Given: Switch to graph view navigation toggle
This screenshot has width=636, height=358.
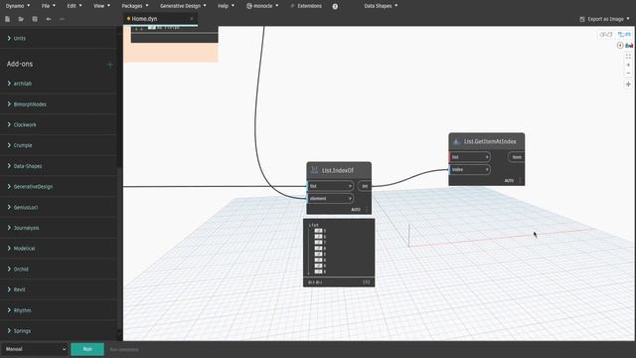Looking at the screenshot, I should (x=624, y=35).
